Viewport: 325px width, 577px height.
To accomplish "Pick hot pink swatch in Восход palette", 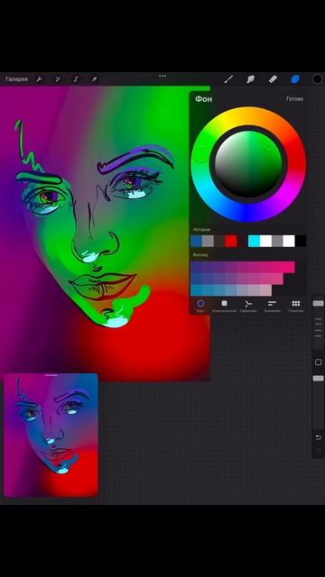I will click(289, 267).
